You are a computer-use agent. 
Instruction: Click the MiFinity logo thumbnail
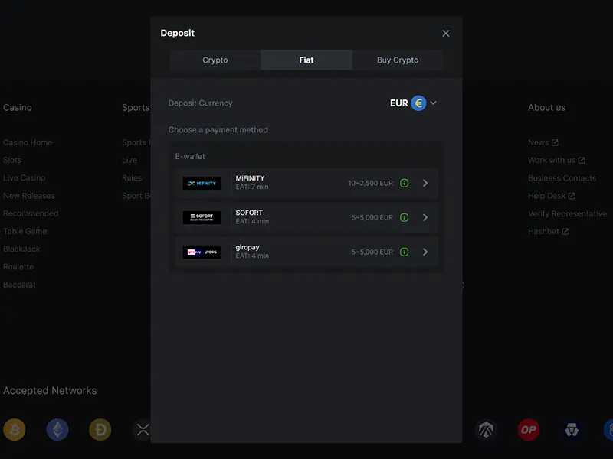pos(202,183)
